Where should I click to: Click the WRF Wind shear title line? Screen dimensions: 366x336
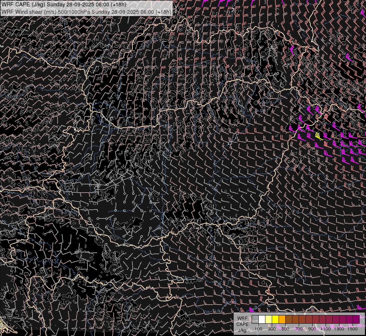[86, 12]
